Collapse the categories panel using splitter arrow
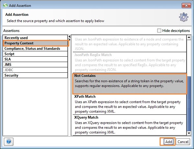This screenshot has width=194, height=149. pos(69,37)
